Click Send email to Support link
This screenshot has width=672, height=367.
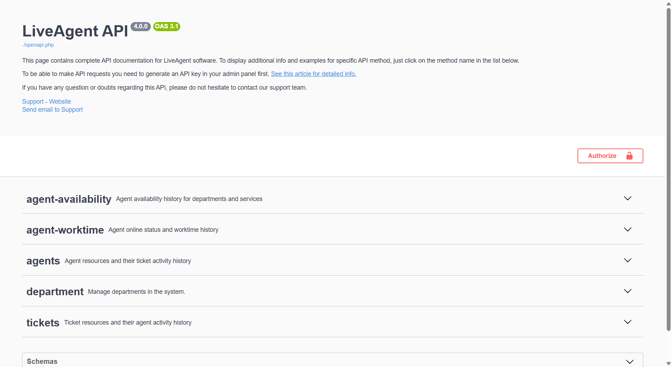[52, 110]
